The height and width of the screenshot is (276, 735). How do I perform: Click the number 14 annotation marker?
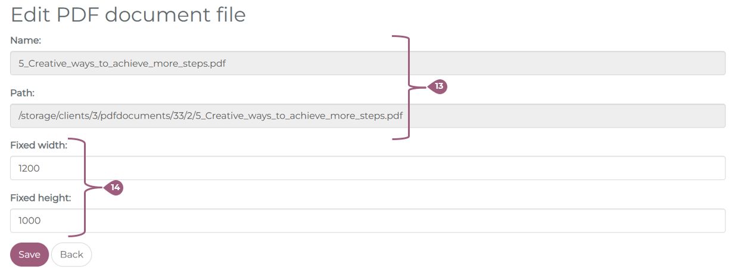[114, 188]
